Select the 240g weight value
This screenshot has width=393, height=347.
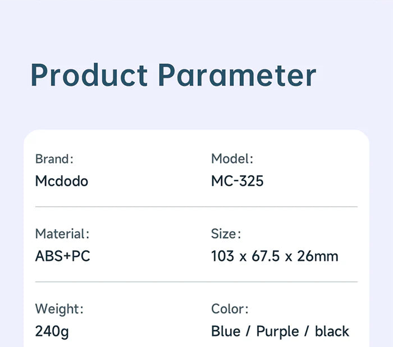coord(52,331)
